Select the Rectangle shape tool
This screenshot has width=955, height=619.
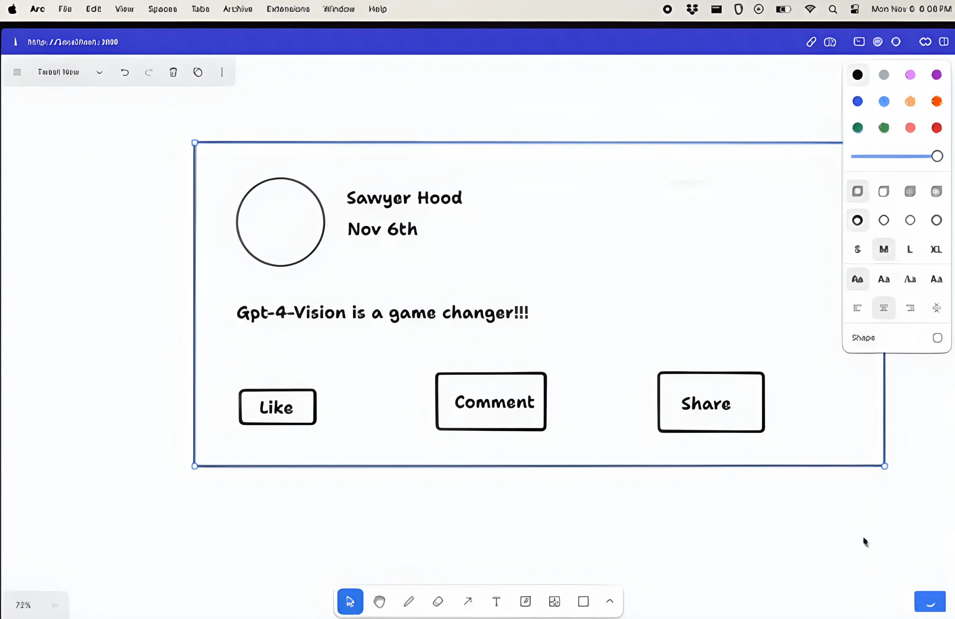[x=583, y=601]
